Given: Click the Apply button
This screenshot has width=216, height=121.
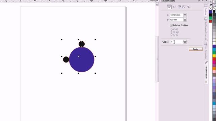Looking at the screenshot, I should (x=195, y=49).
